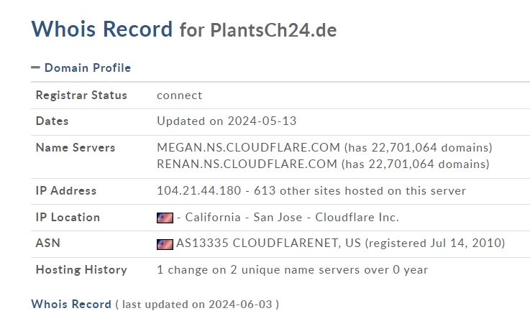Open MEGAN.NS.CLOUDFLARE.COM name server link

pos(248,147)
